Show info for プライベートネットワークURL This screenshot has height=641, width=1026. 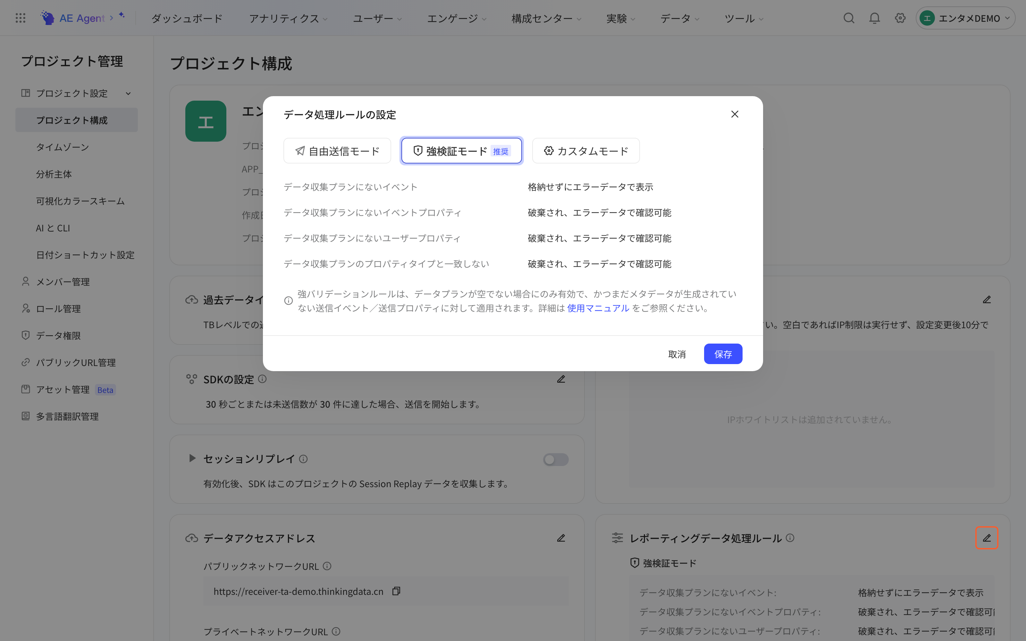click(x=336, y=631)
